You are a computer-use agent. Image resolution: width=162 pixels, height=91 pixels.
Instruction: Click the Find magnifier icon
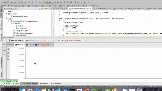29,2
